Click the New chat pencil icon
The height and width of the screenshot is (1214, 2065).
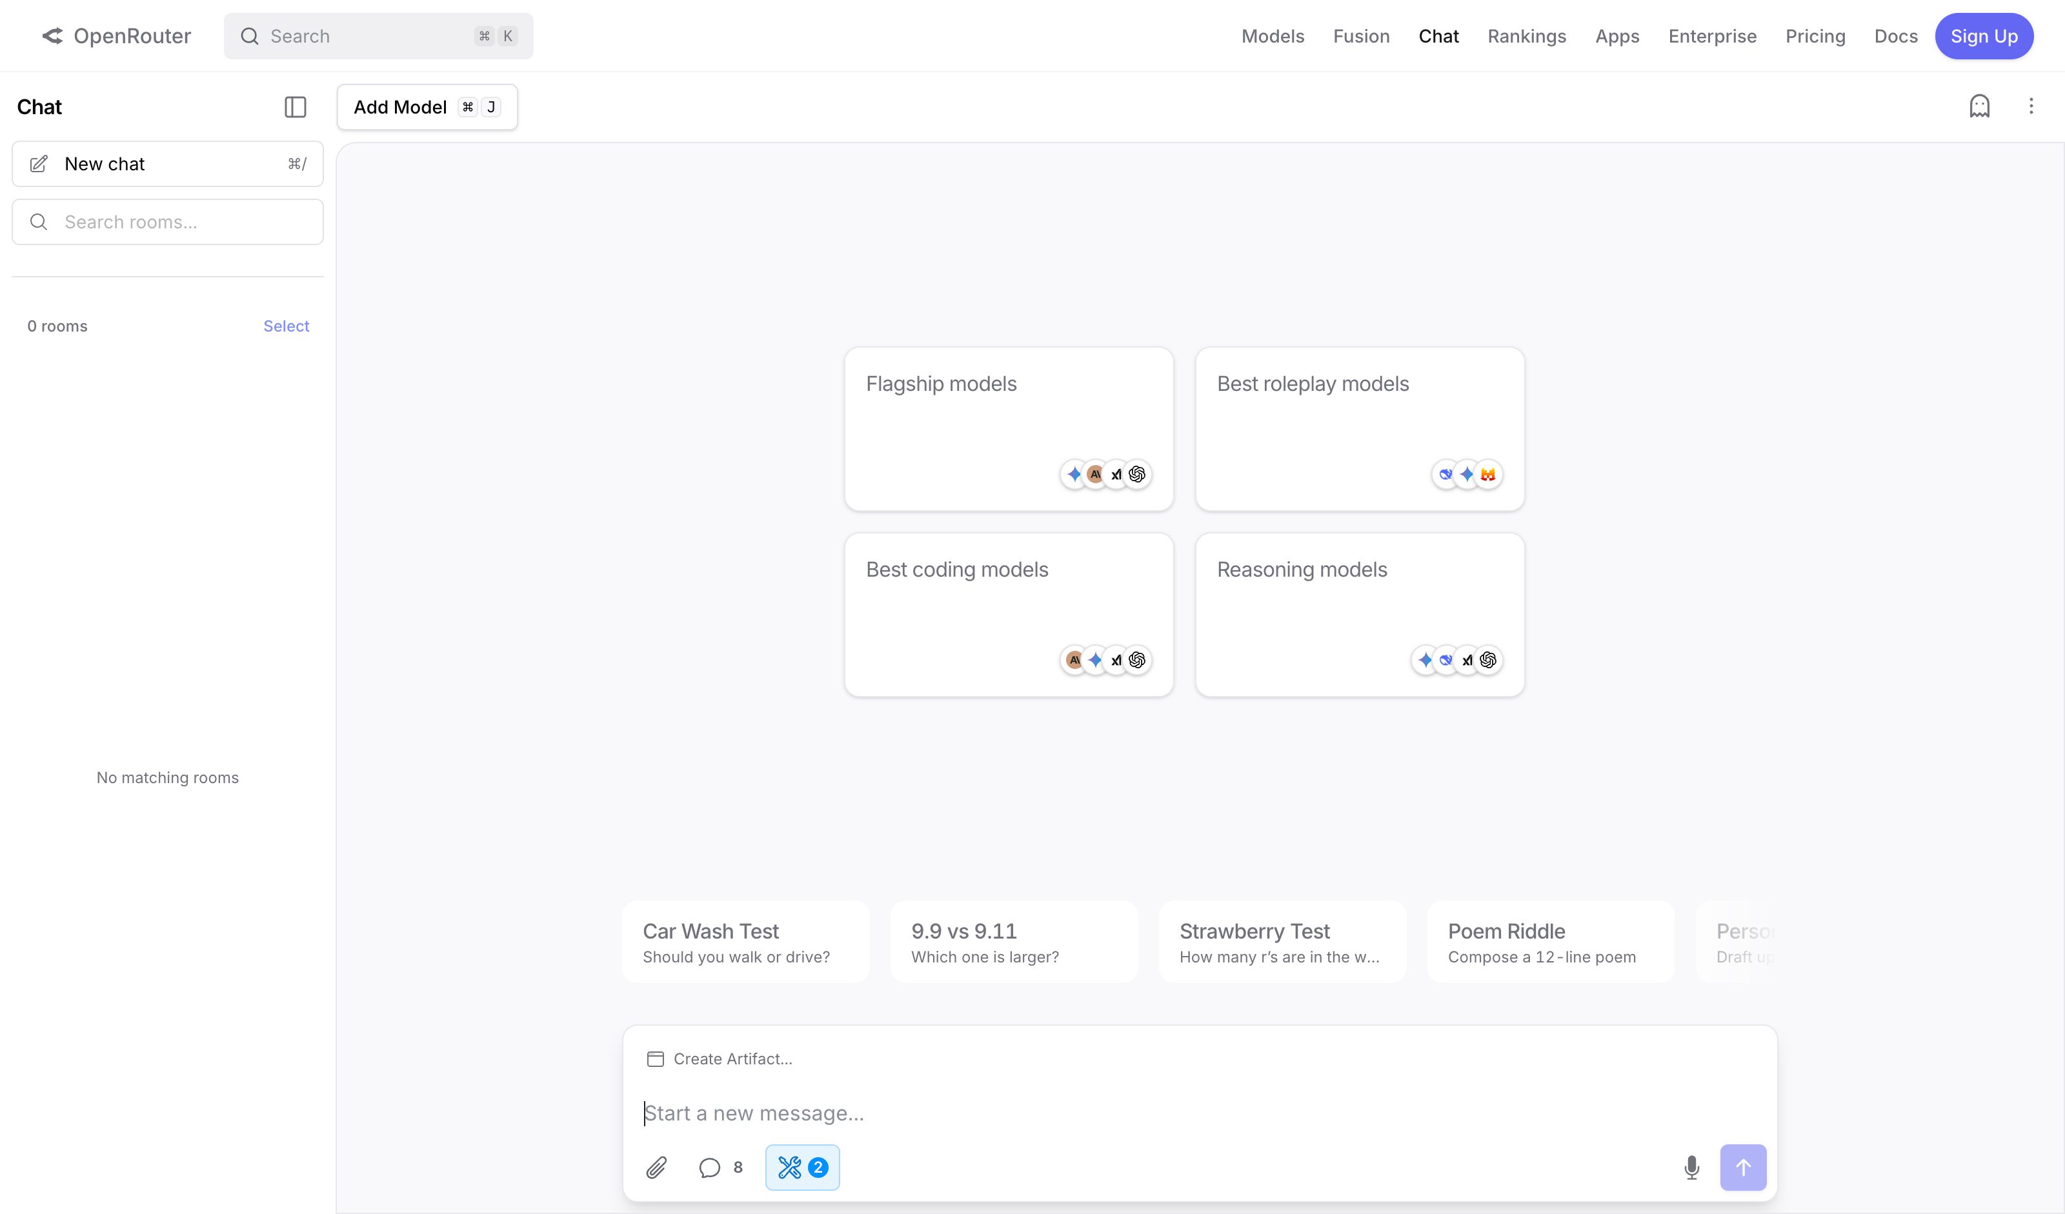[39, 164]
